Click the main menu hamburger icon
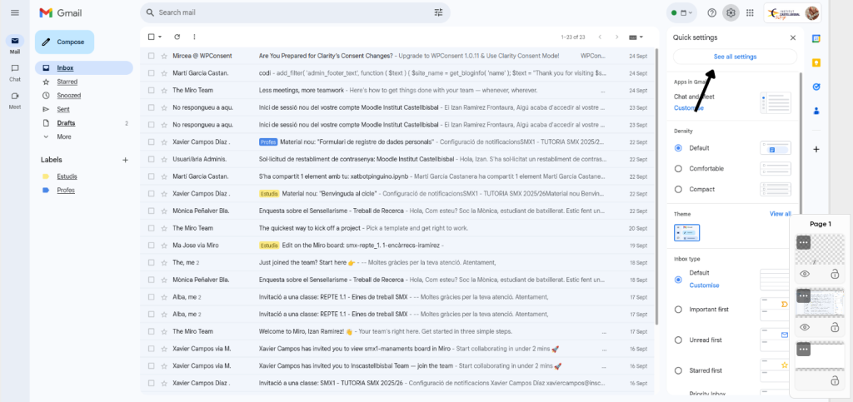853x402 pixels. [14, 12]
